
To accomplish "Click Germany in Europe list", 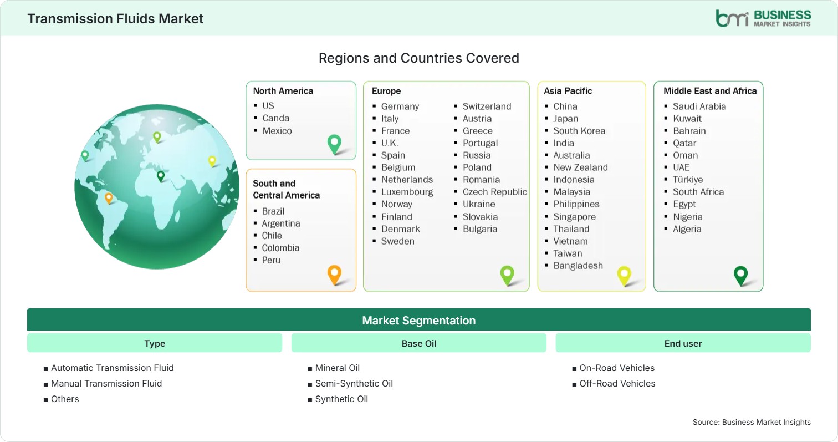I will (400, 106).
